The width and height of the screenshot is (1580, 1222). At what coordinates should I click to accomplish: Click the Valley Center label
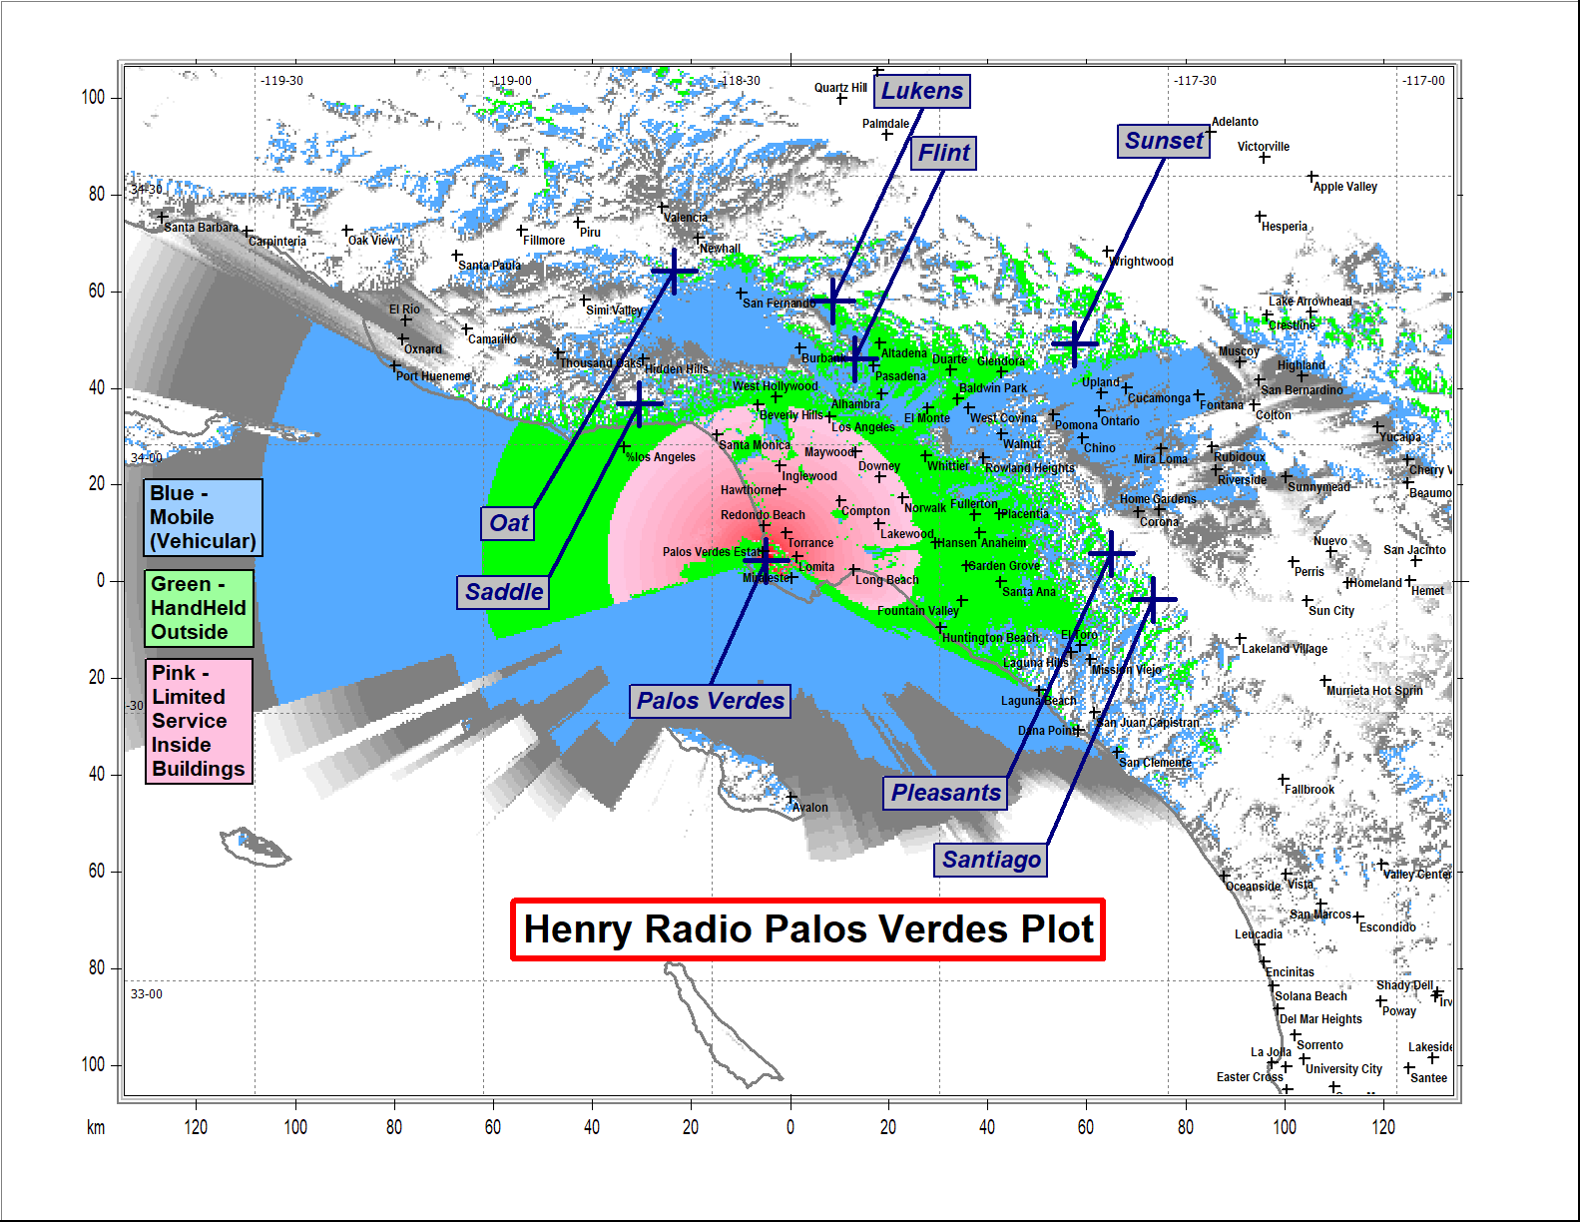pos(1417,875)
